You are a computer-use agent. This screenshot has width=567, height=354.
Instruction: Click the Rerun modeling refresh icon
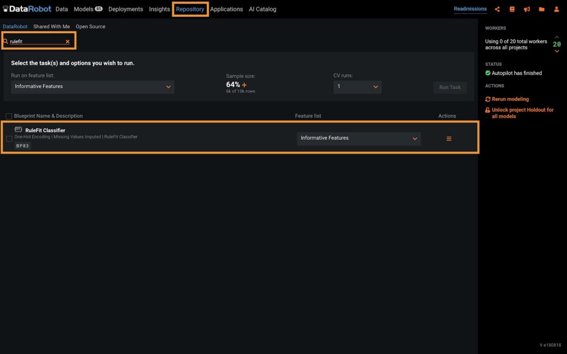pos(488,99)
